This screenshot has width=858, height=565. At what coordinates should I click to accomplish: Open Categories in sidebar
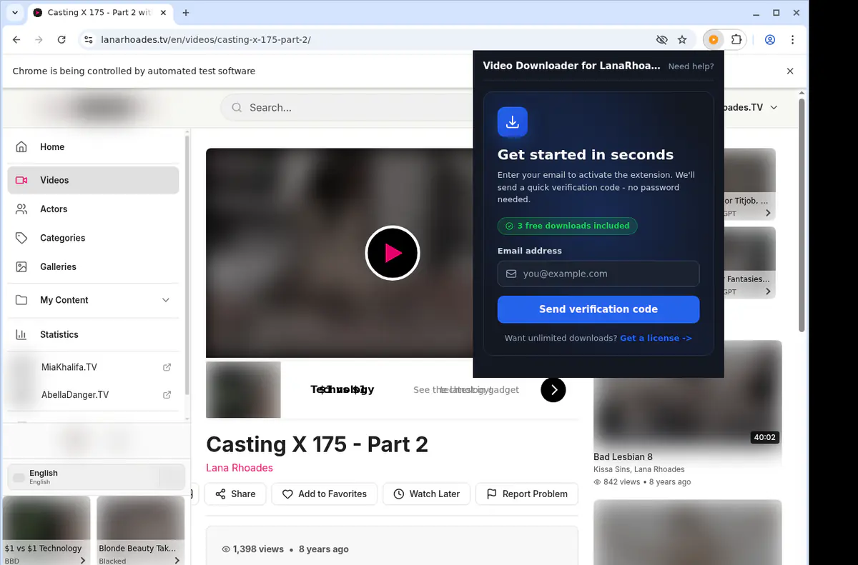(93, 238)
